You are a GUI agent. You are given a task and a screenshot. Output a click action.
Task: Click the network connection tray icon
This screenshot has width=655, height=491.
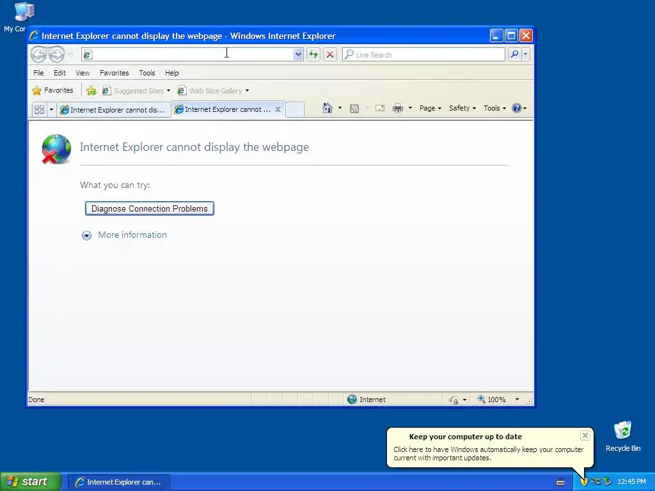pyautogui.click(x=596, y=481)
